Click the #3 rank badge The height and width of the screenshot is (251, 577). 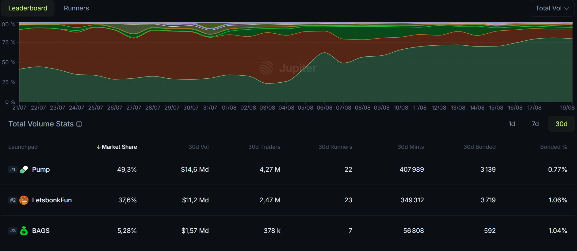pos(13,231)
